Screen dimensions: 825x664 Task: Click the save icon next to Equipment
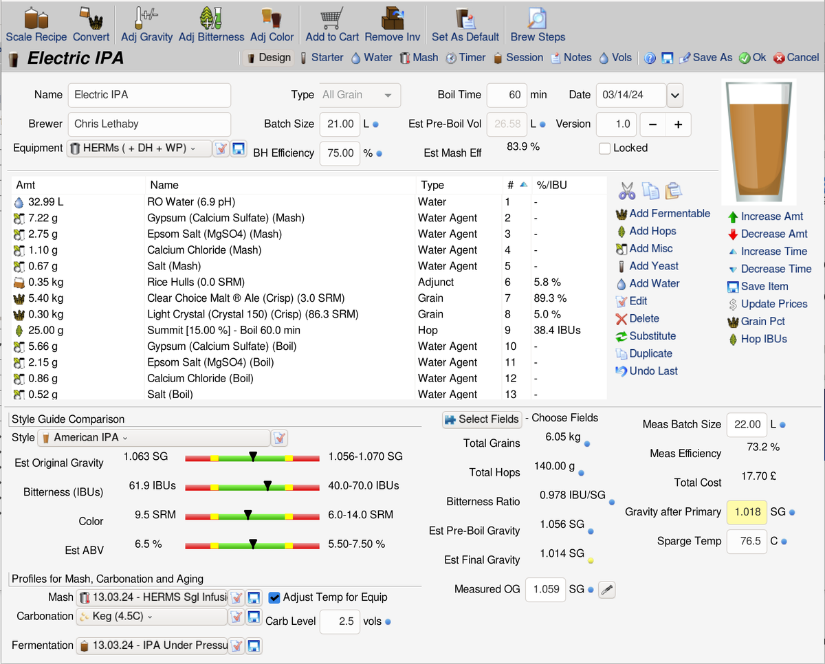[x=239, y=148]
